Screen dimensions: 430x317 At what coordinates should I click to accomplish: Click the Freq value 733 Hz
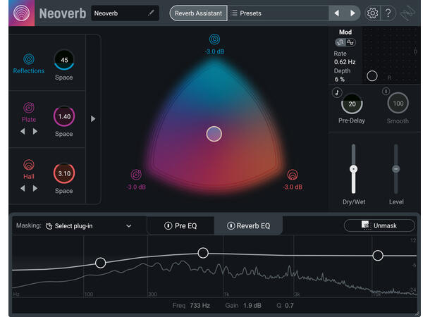[x=200, y=305]
